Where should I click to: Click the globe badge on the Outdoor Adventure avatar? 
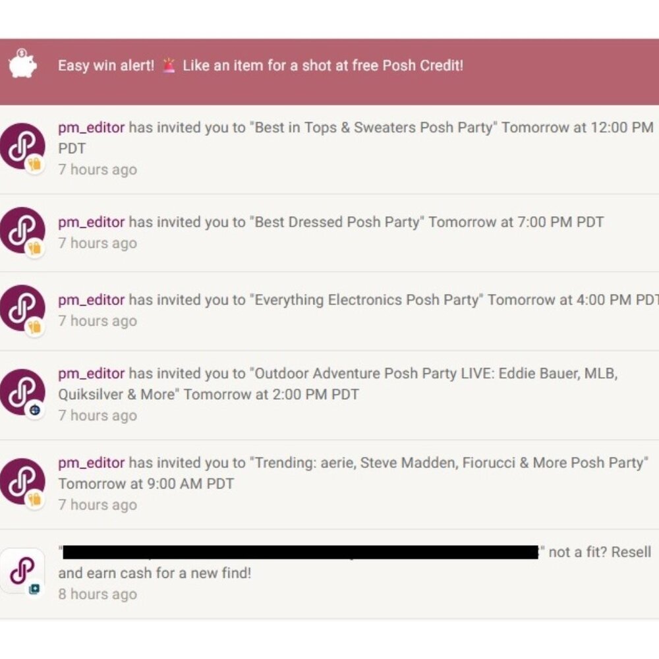coord(35,410)
